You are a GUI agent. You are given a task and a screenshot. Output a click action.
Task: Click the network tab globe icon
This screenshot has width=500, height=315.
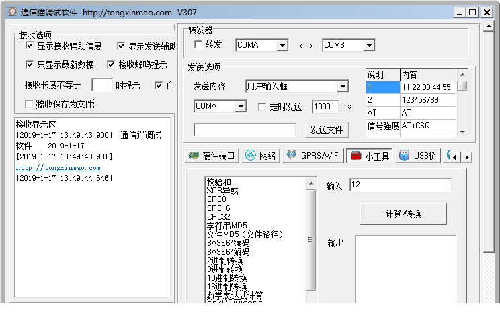(x=250, y=156)
